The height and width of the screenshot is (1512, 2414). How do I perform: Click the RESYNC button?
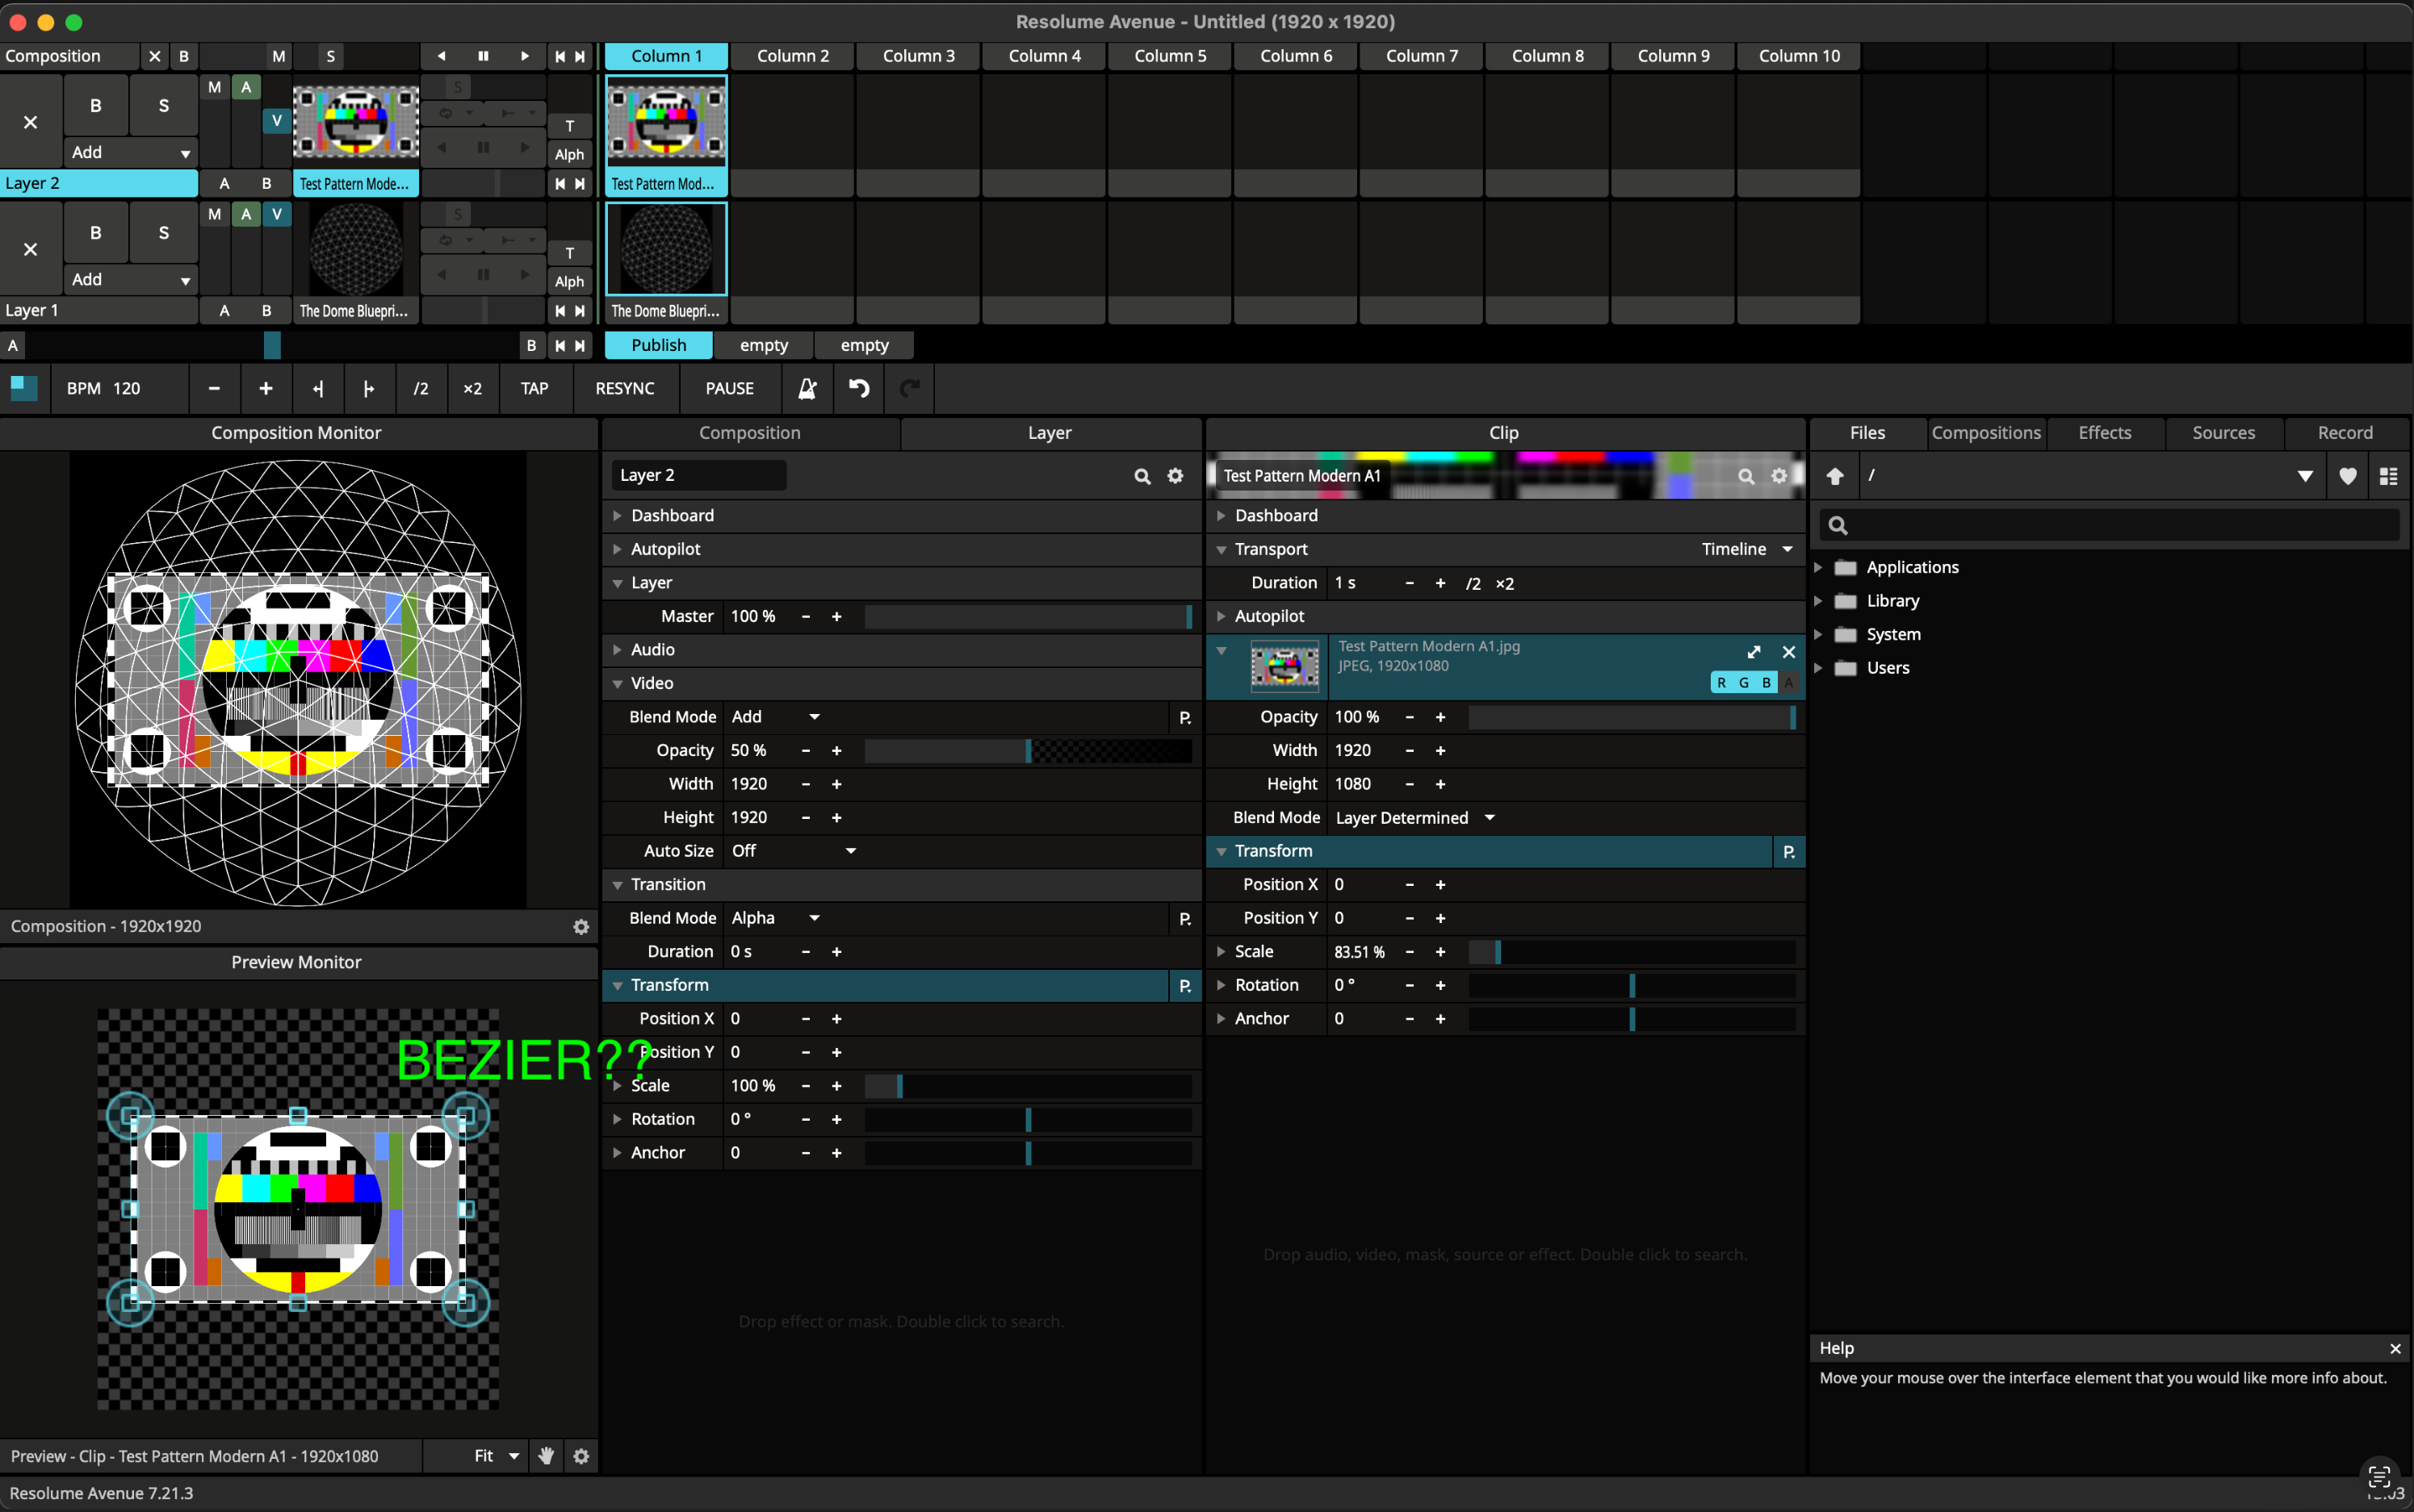(x=624, y=389)
